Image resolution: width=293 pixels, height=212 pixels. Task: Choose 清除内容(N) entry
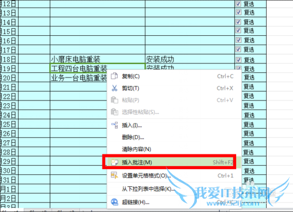(175, 149)
